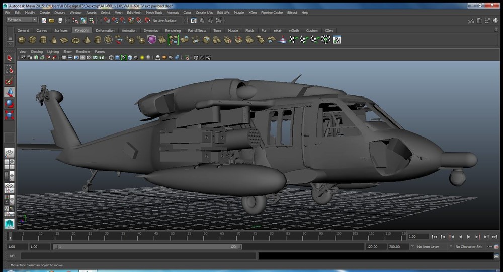Switch to the Rendering shelf tab
Image resolution: width=503 pixels, height=272 pixels.
tap(173, 30)
